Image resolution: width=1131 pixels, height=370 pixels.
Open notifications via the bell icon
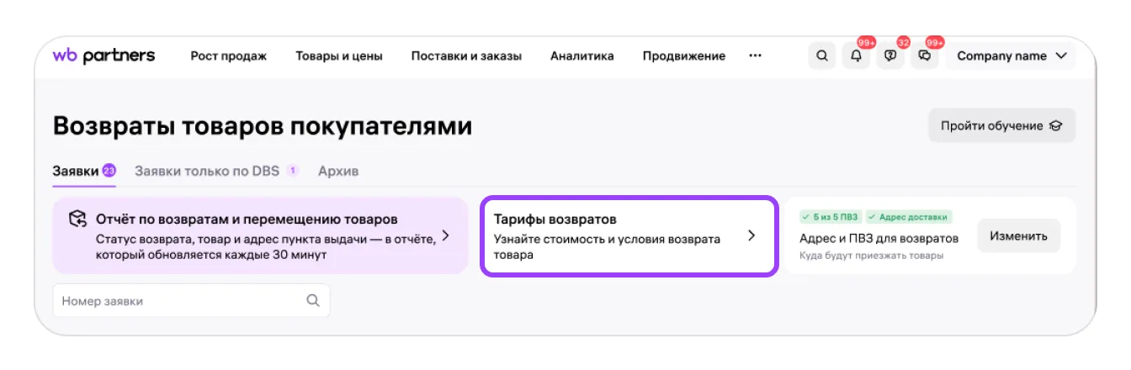[x=856, y=56]
